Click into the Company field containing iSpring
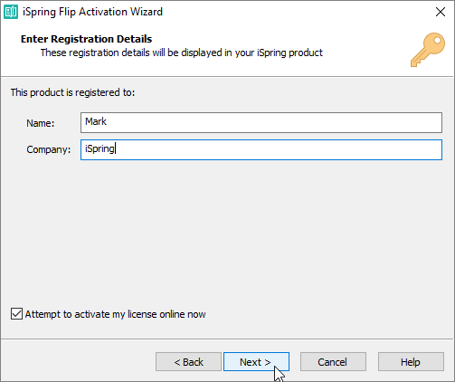 (x=261, y=149)
